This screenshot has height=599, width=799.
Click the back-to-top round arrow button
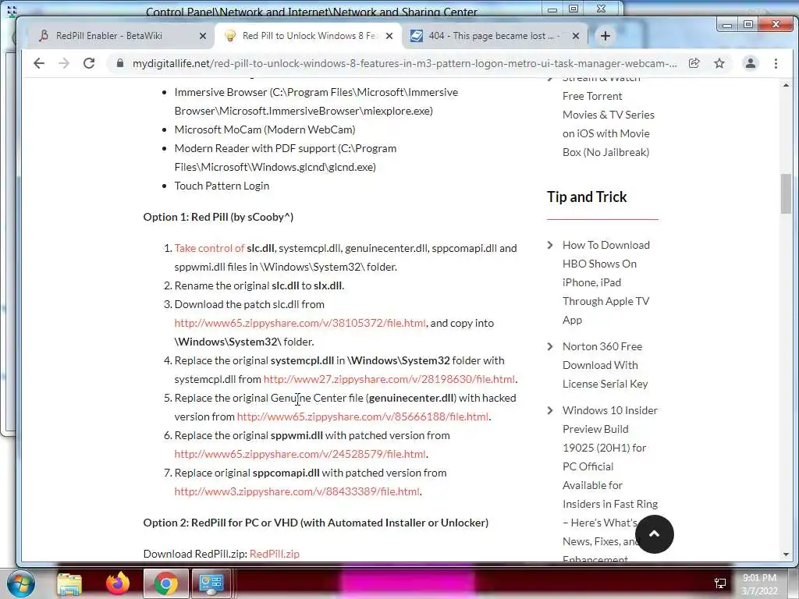click(655, 533)
